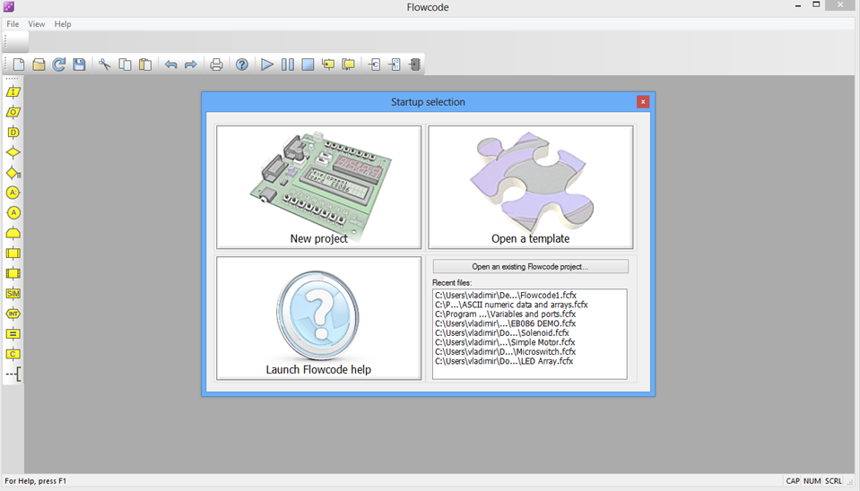Maximize the Flowcode window
Screen dimensions: 860x491
[816, 5]
